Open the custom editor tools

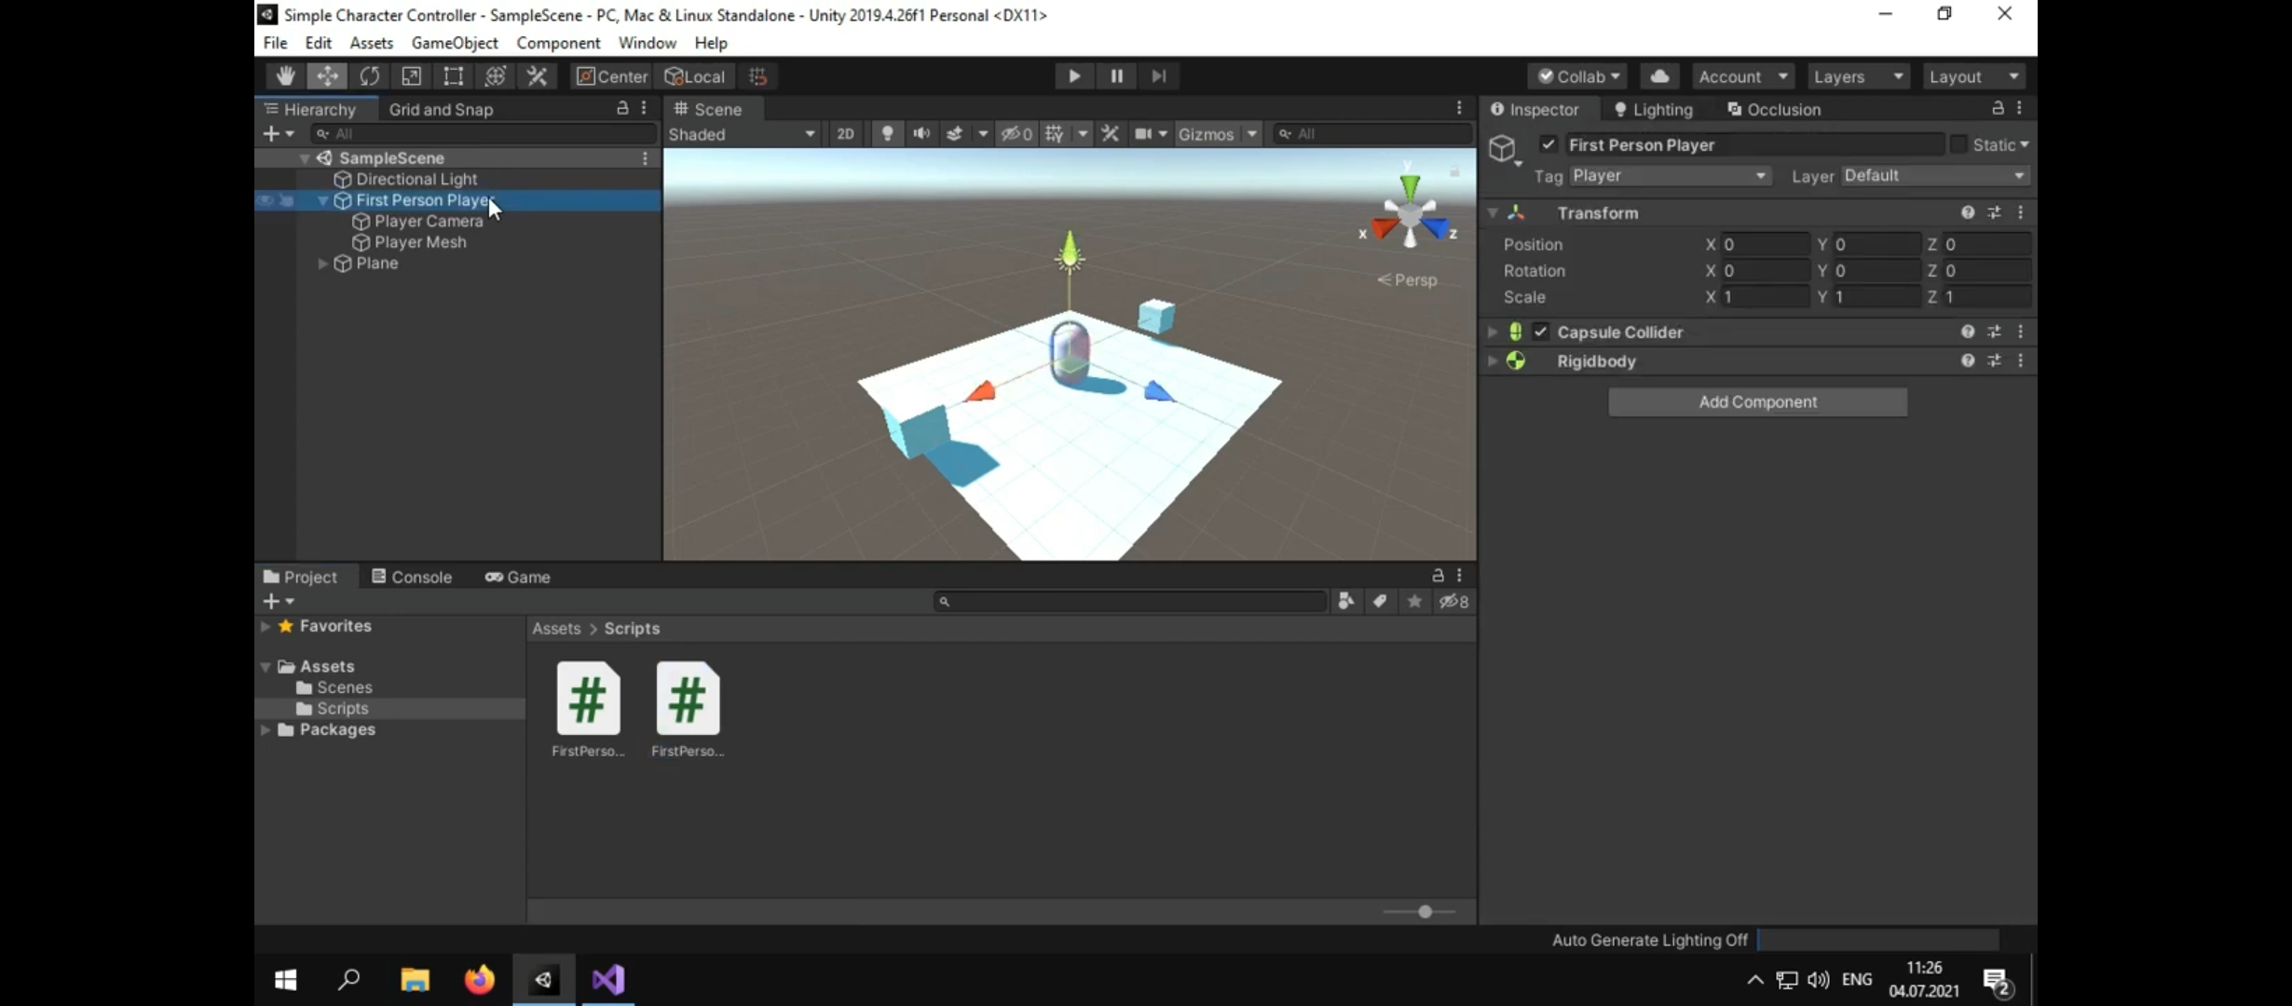tap(538, 76)
